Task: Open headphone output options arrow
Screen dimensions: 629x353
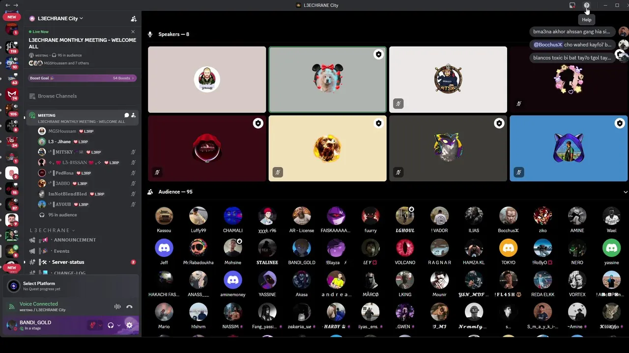Action: tap(118, 325)
